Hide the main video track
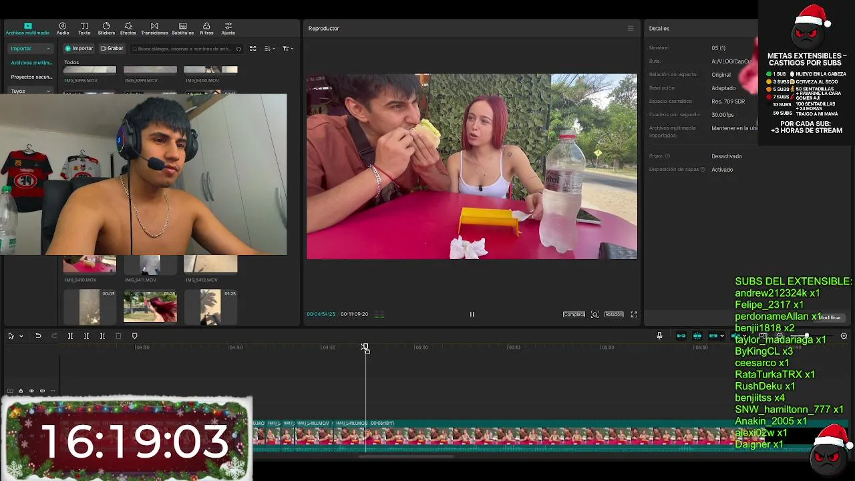This screenshot has height=481, width=855. coord(31,391)
